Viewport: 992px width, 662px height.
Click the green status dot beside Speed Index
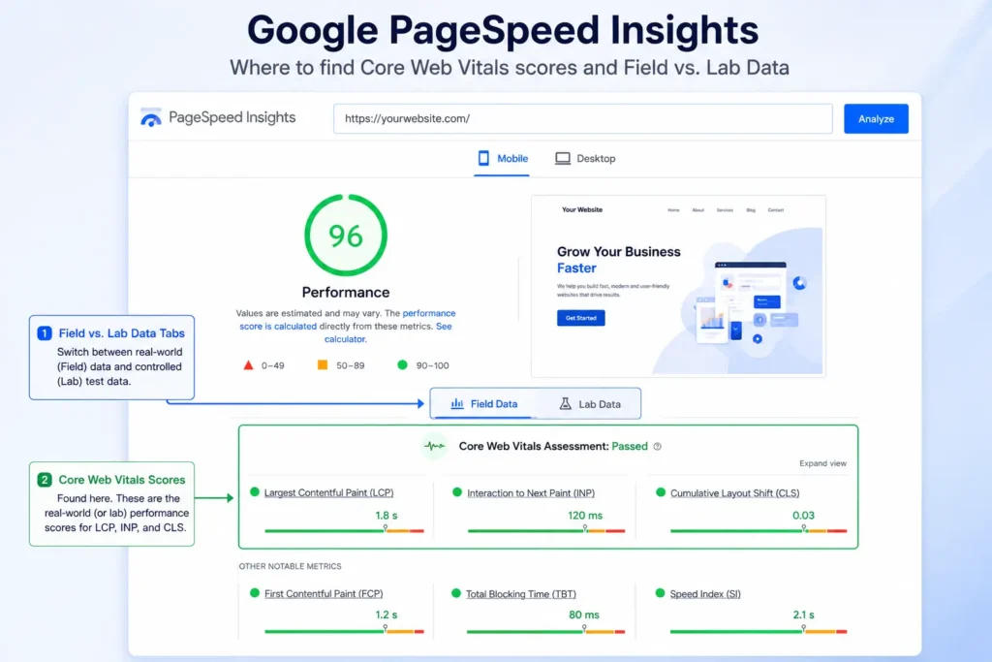point(660,593)
